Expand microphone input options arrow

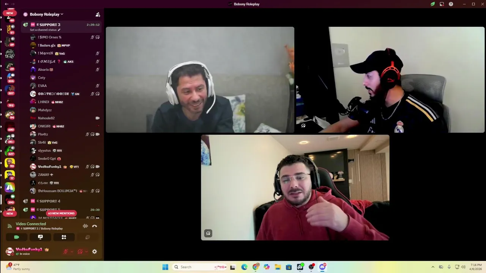tap(72, 251)
